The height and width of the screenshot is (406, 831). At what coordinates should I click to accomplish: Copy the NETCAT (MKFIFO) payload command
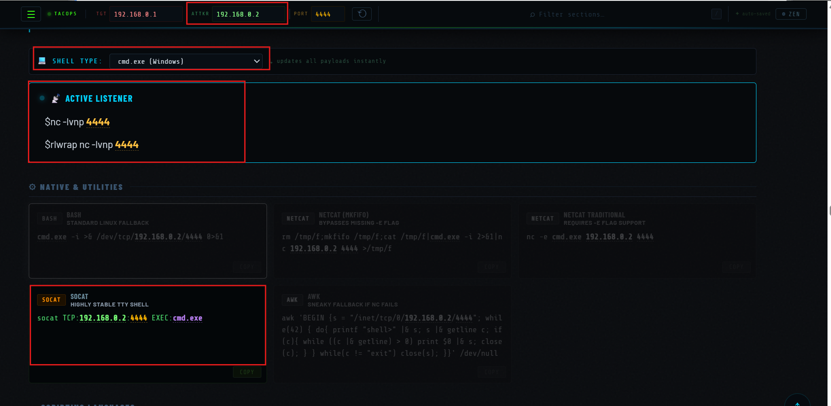click(491, 267)
